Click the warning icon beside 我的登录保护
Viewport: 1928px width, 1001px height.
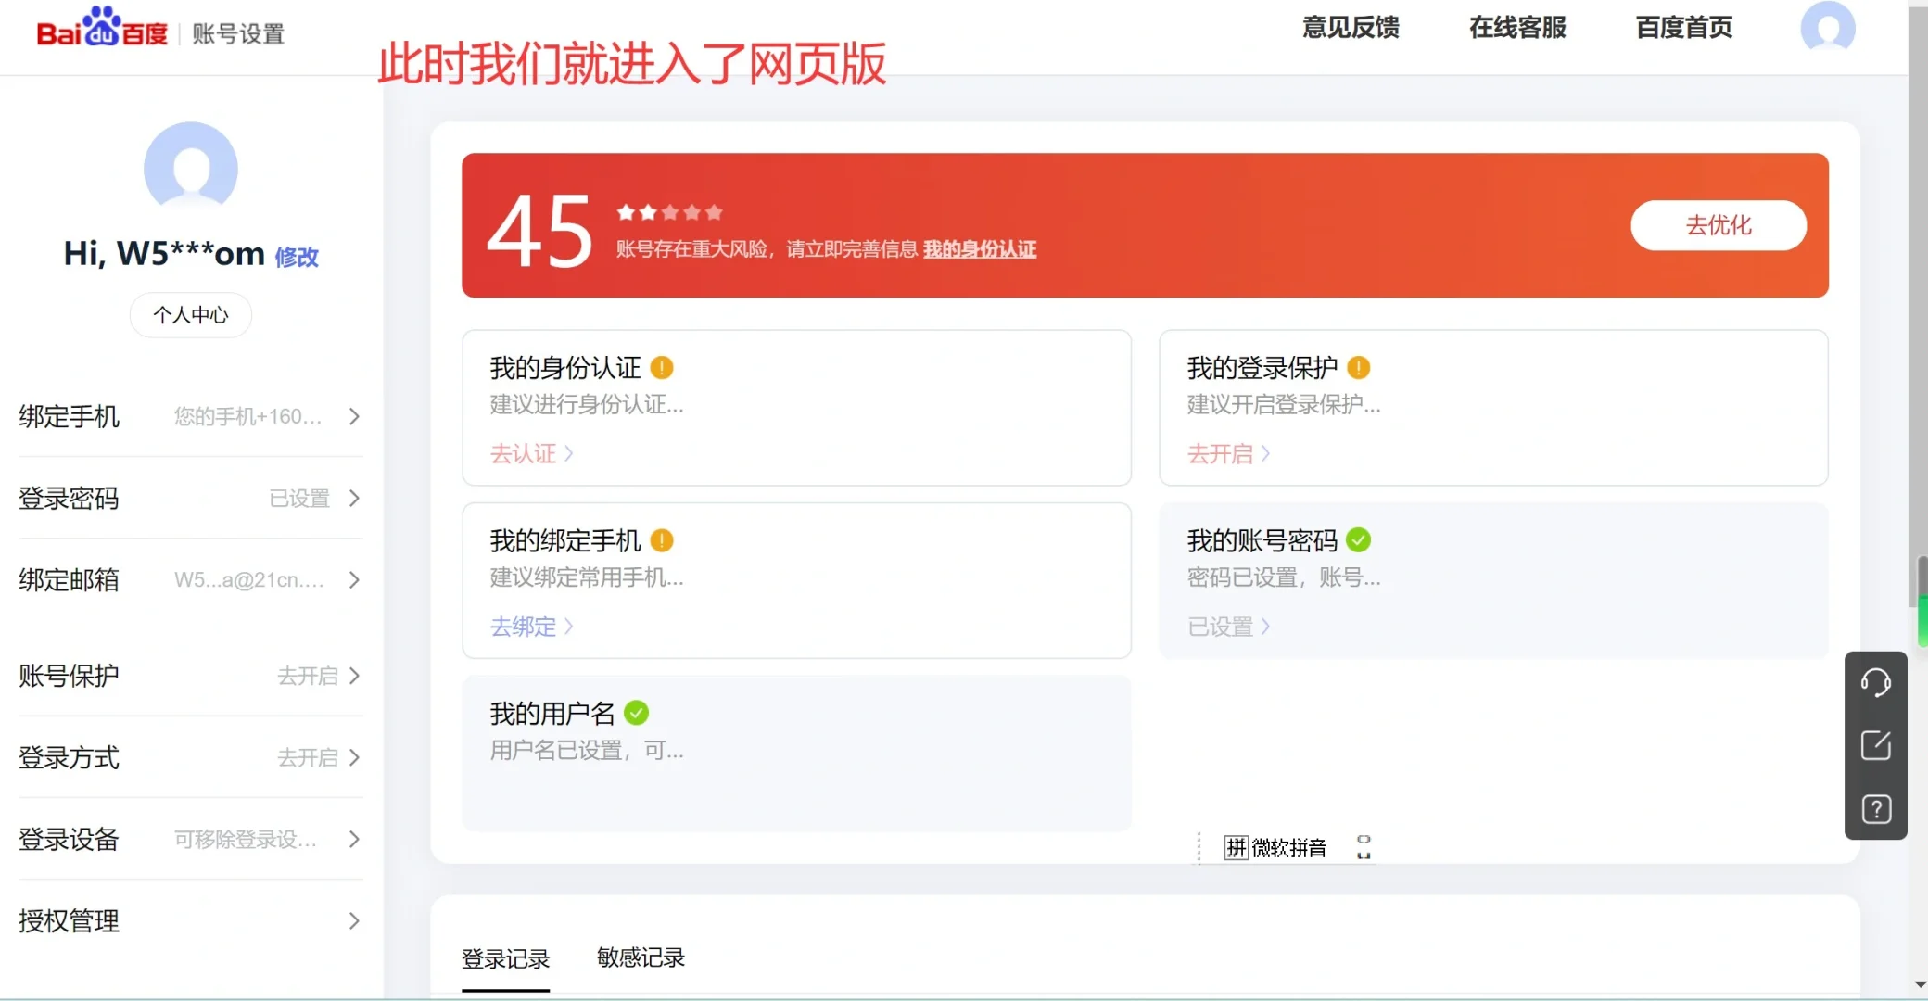pos(1359,367)
